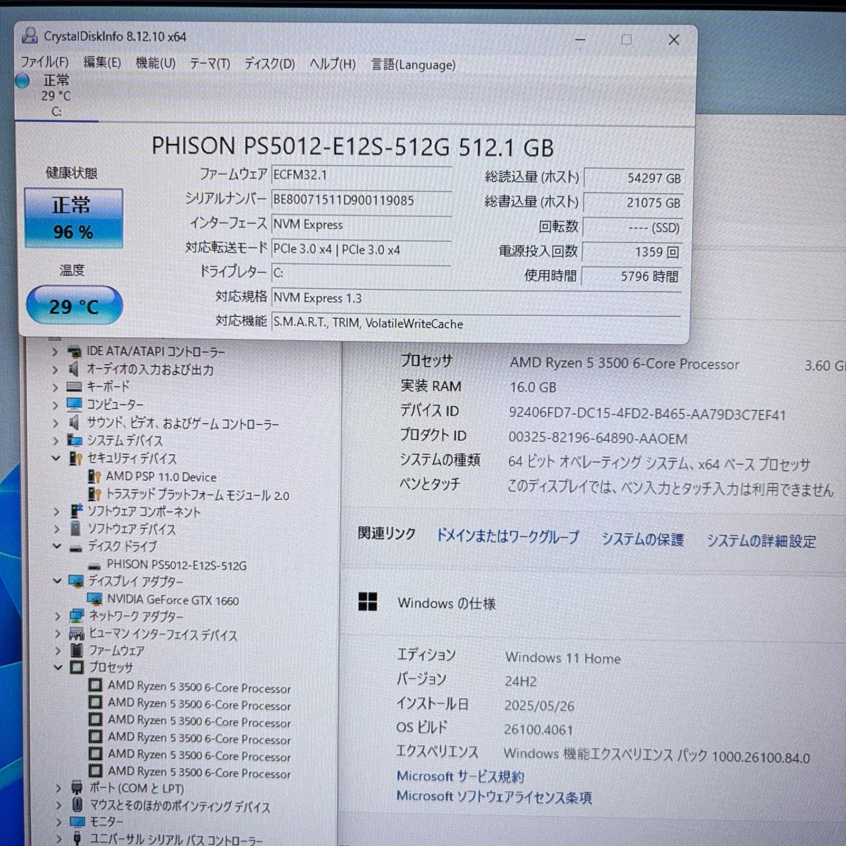The image size is (846, 846).
Task: Select the C: drive status circle icon
Action: tap(23, 81)
